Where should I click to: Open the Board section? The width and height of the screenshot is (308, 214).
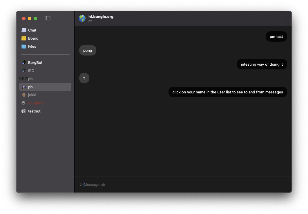(x=45, y=38)
